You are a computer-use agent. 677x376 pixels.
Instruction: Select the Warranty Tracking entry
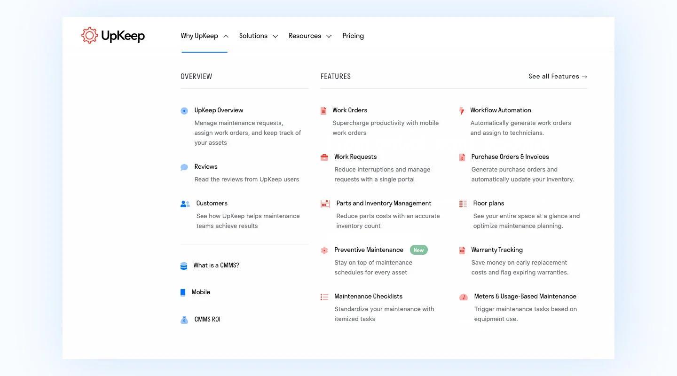[x=497, y=250]
